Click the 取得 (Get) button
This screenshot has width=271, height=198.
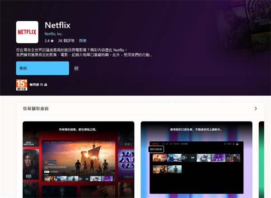tap(42, 68)
